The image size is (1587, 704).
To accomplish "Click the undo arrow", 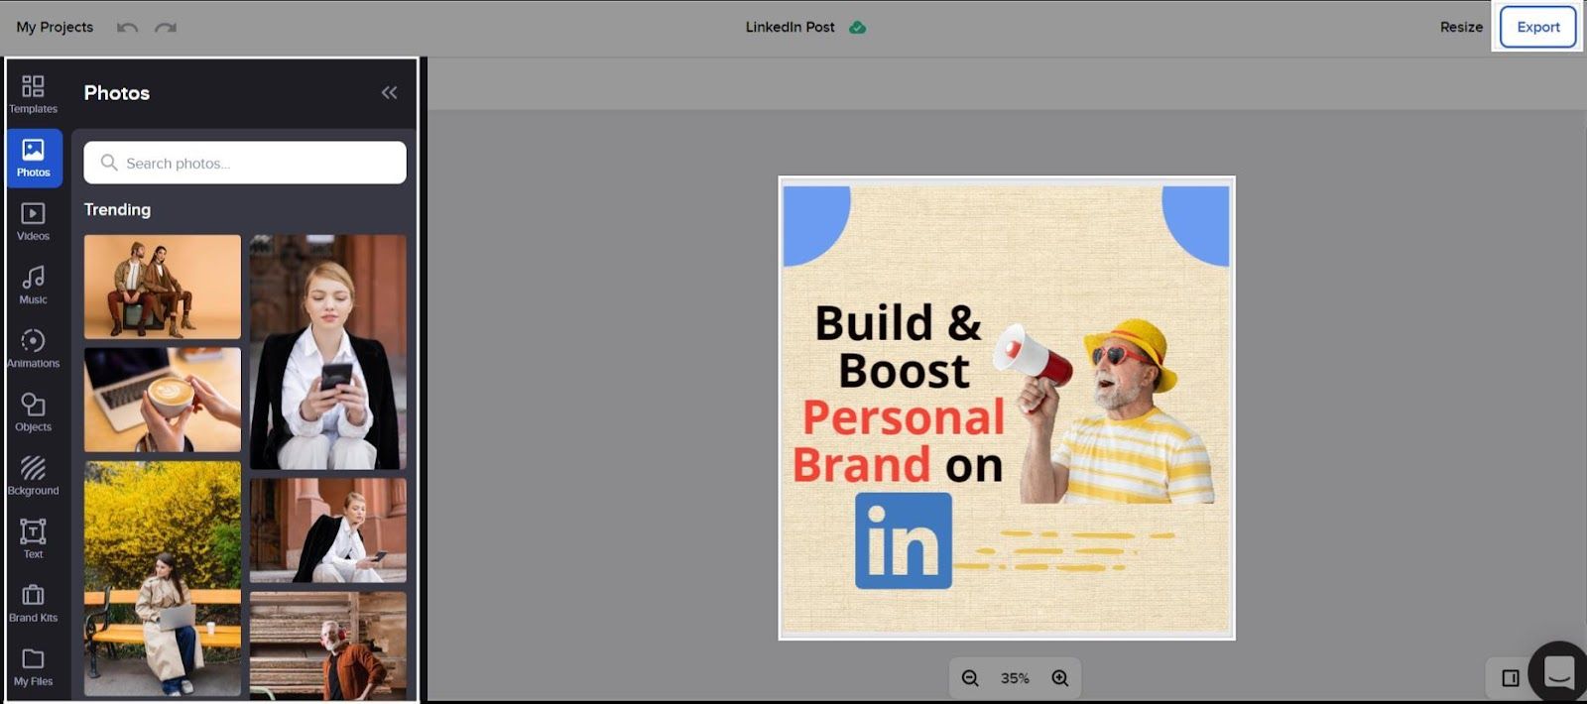I will click(x=127, y=27).
